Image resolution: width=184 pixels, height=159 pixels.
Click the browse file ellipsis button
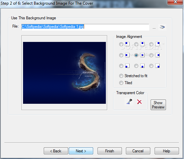(154, 28)
